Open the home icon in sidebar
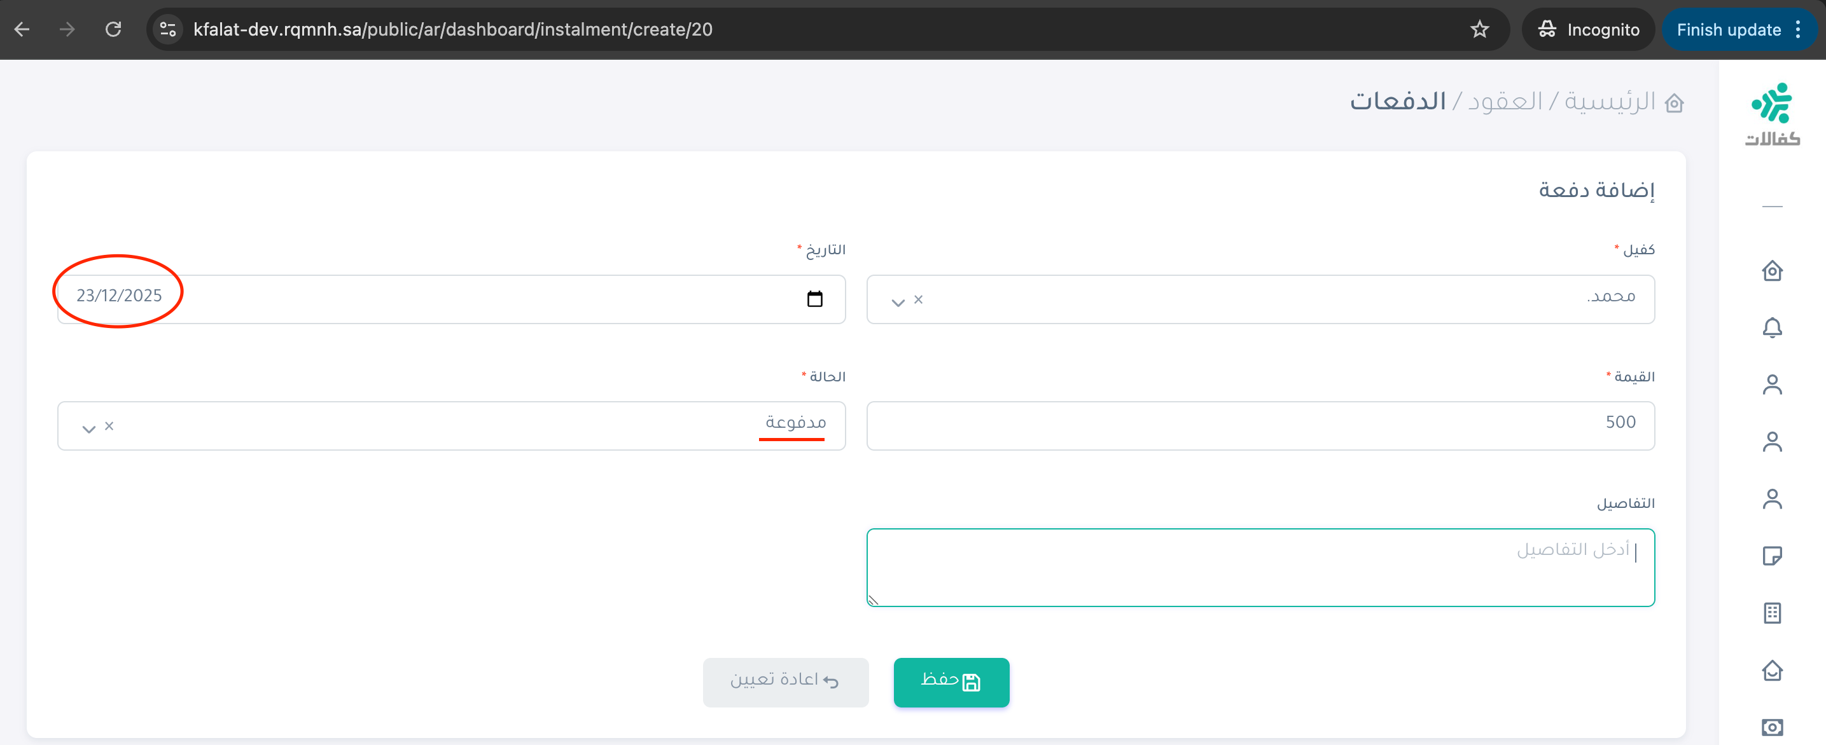1826x745 pixels. point(1771,271)
